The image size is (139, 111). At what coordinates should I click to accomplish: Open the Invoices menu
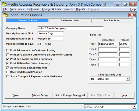click(68, 9)
